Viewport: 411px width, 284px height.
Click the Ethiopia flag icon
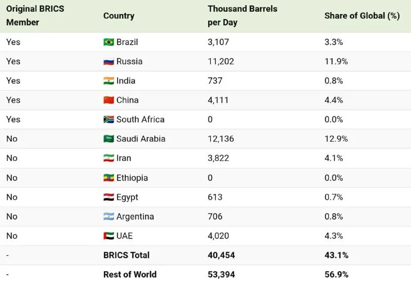(x=108, y=178)
